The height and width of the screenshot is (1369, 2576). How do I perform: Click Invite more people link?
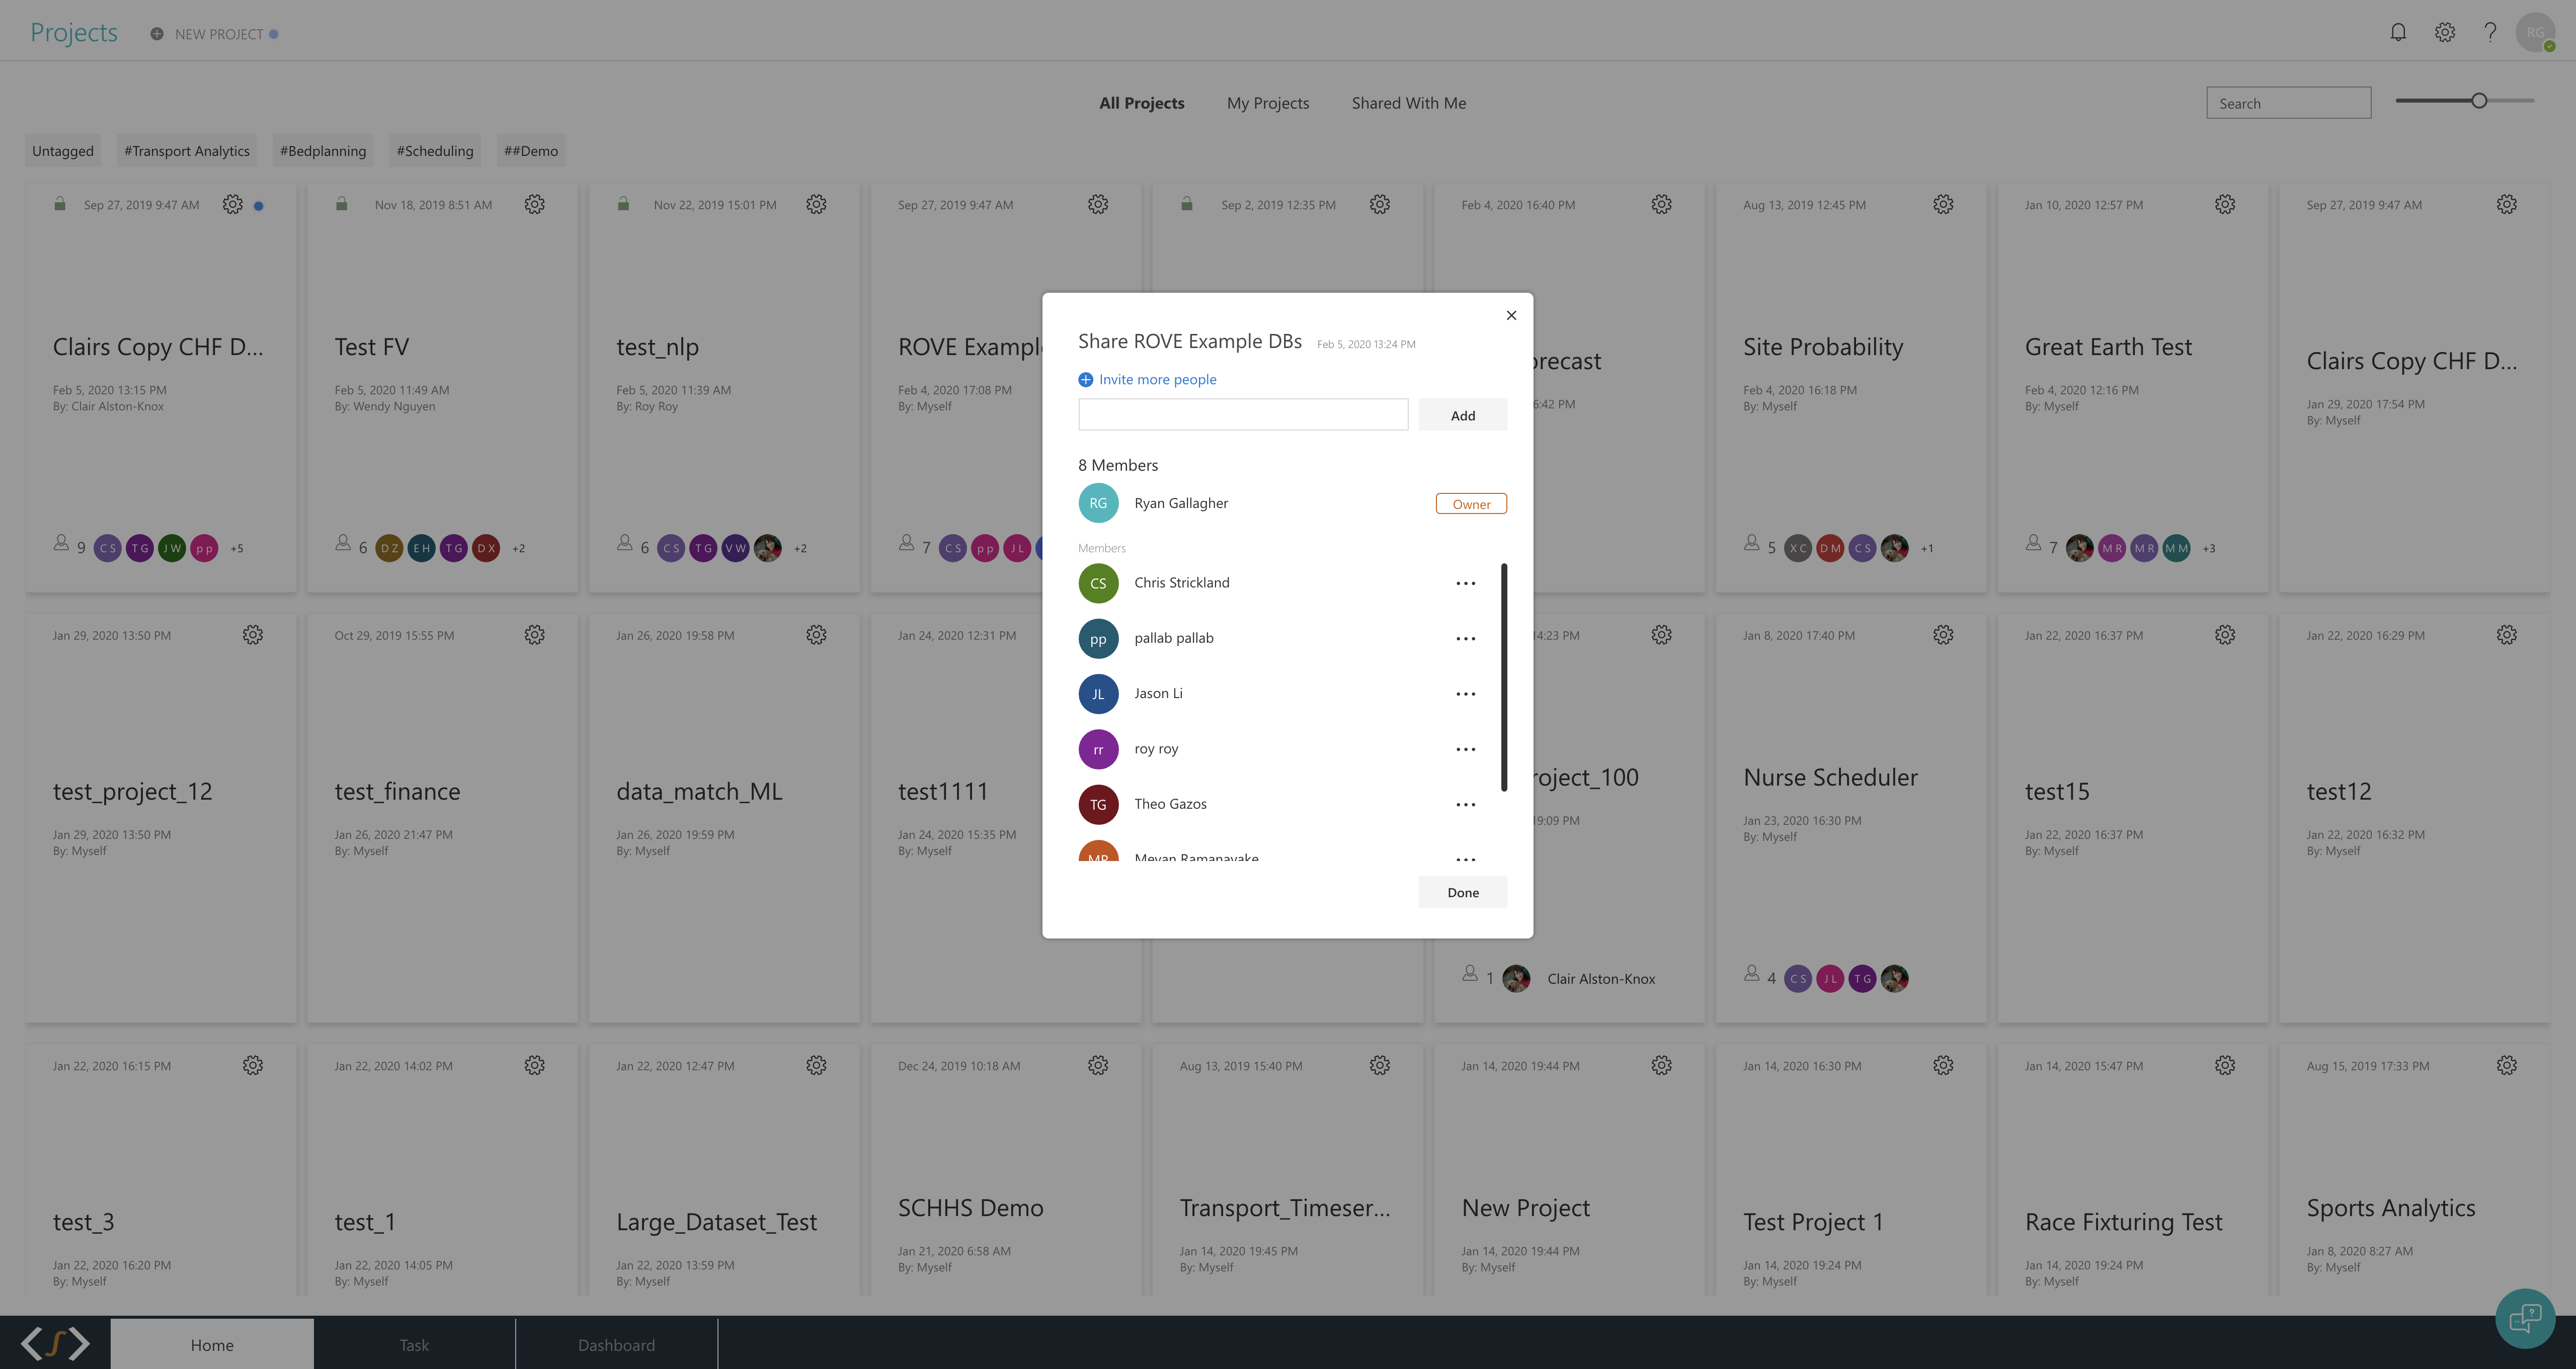[1148, 380]
